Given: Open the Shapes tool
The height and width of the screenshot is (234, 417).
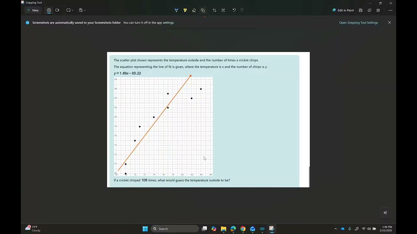Looking at the screenshot, I should click(x=203, y=10).
